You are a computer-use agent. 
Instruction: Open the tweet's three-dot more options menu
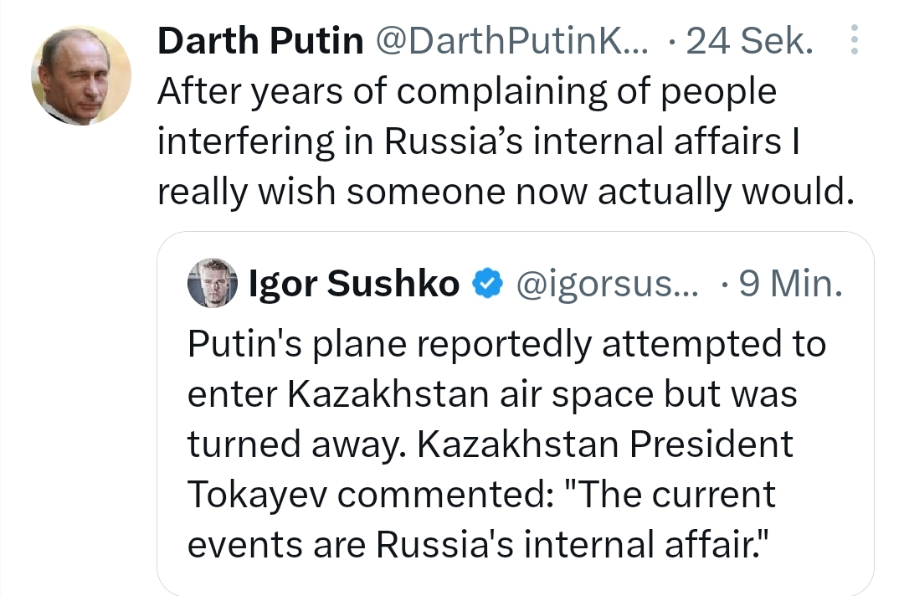coord(854,40)
